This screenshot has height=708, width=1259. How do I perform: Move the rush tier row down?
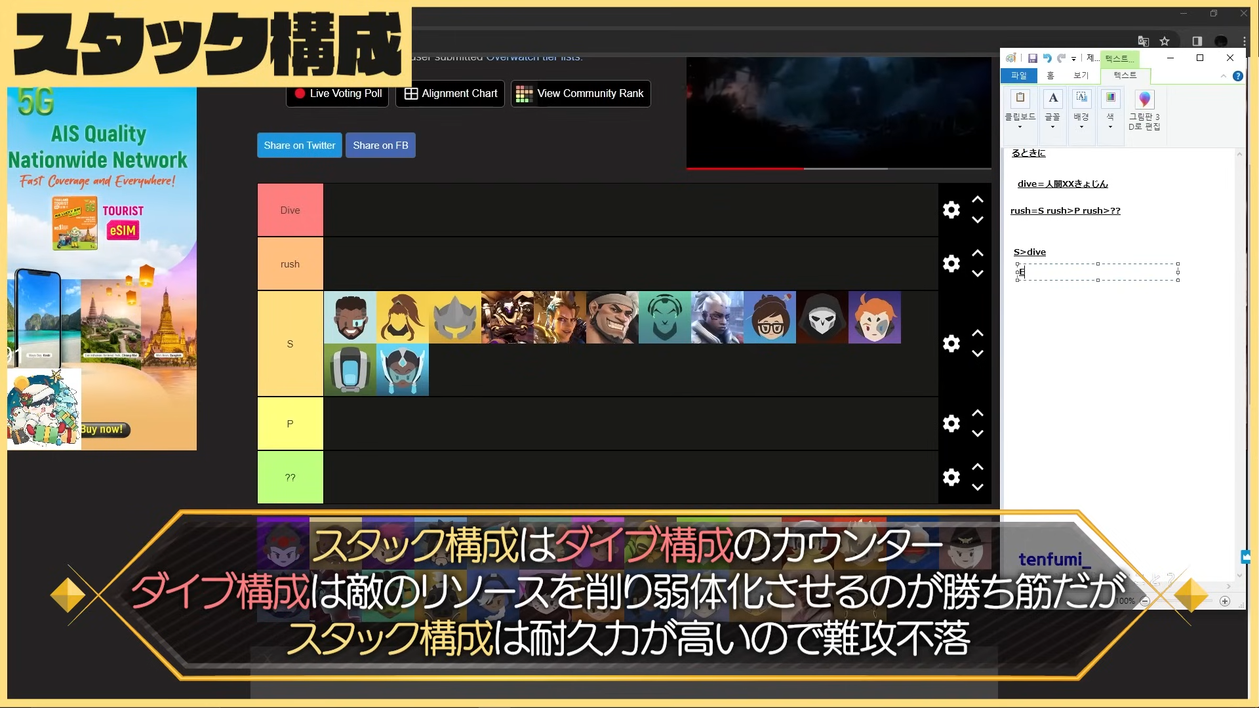coord(978,274)
